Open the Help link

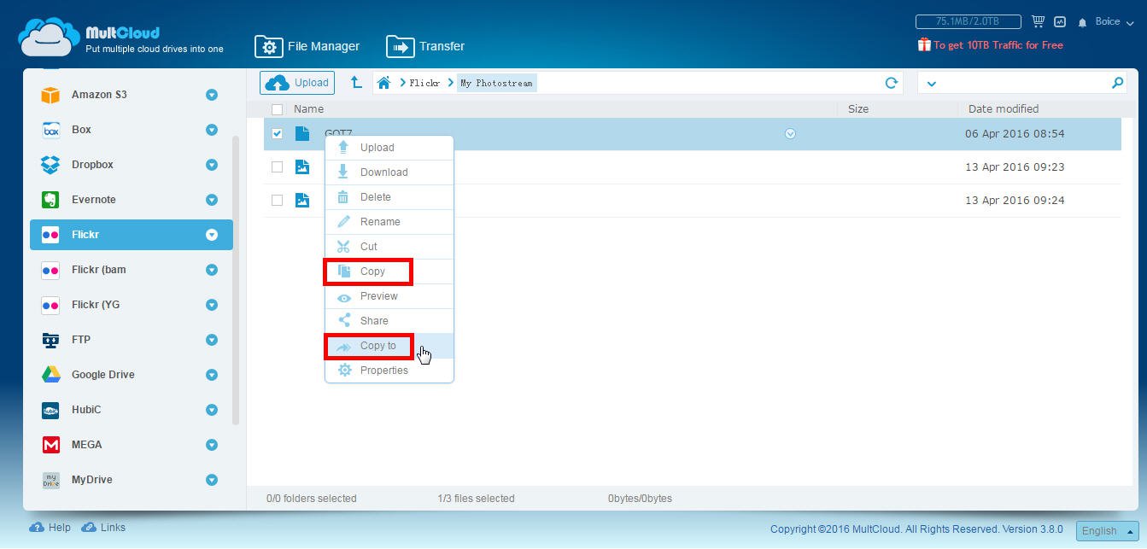coord(50,528)
